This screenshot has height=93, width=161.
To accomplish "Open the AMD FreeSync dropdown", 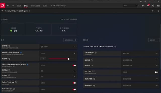I will pos(140,53).
